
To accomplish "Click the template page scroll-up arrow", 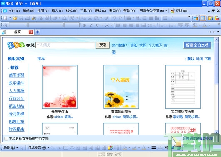I will coord(216,40).
